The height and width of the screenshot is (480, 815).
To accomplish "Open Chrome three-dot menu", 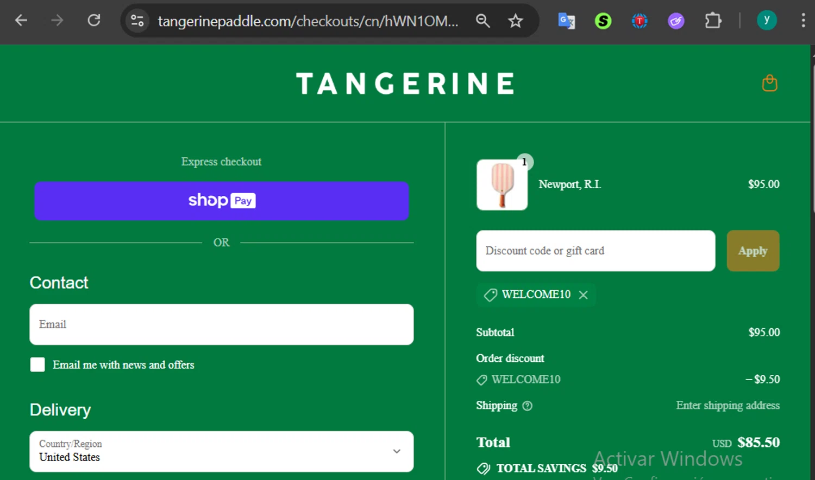I will point(803,21).
